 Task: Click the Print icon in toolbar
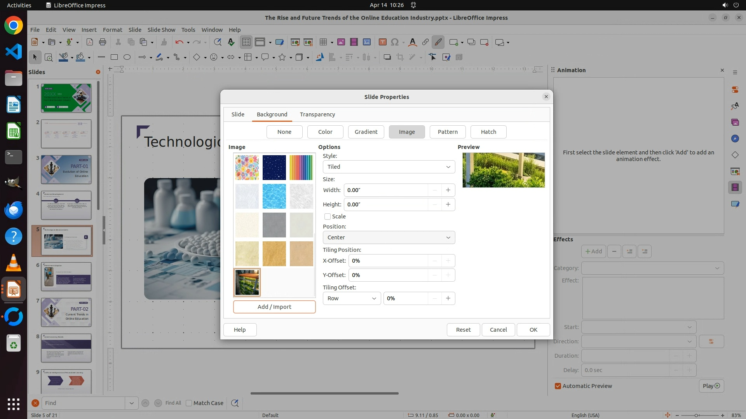[103, 42]
